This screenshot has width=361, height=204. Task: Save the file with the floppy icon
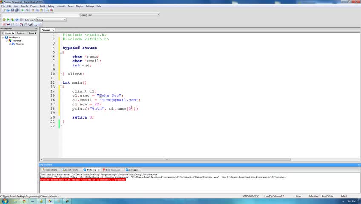click(x=12, y=10)
